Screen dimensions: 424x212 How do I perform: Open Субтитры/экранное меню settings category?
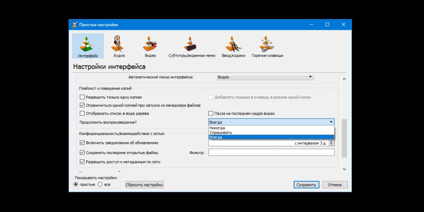192,46
